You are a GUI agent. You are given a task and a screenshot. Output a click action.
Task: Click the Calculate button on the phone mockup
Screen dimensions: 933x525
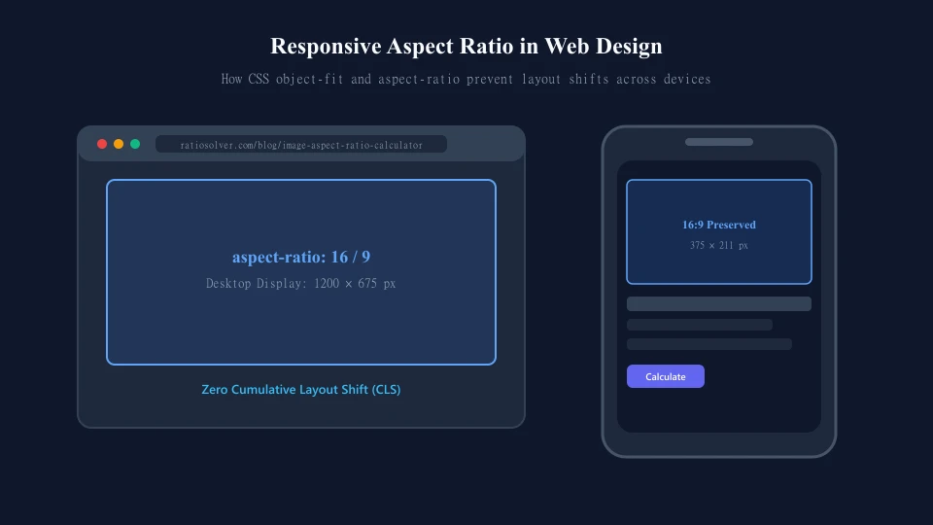click(x=665, y=376)
